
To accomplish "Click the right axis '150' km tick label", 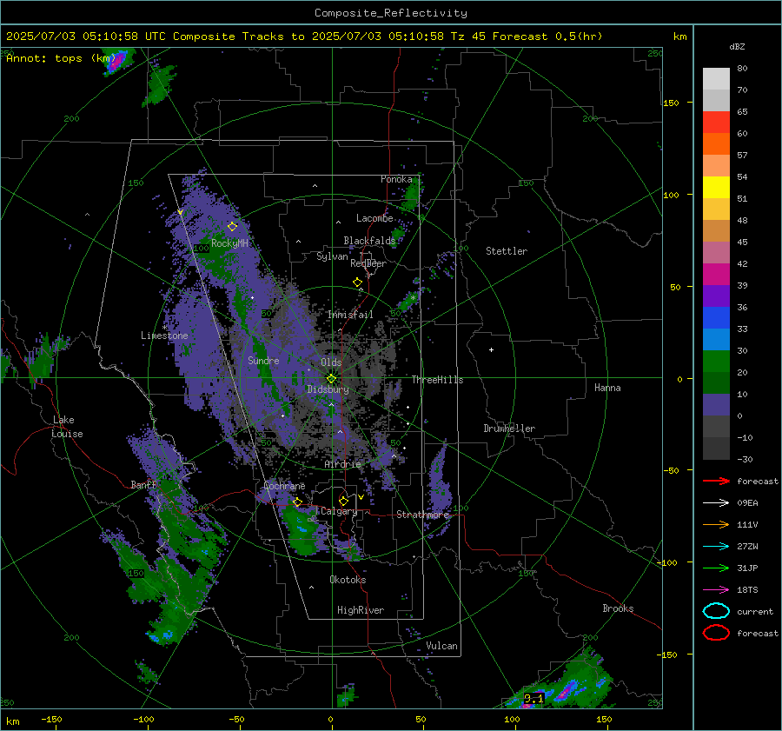I will coord(672,103).
